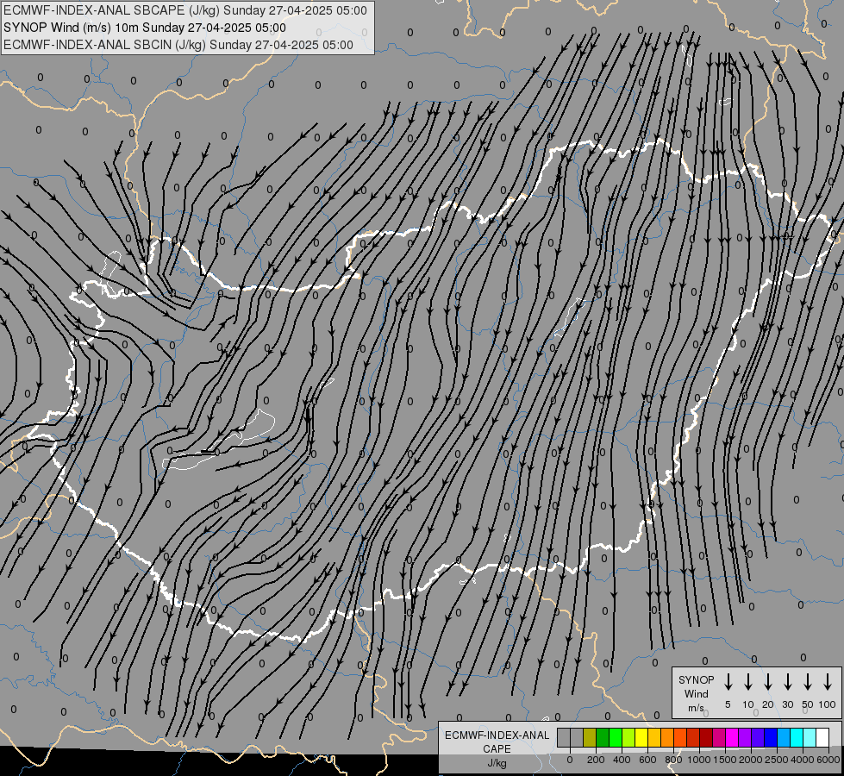Select the pure blue swatch before 2500
This screenshot has width=844, height=776.
tap(772, 737)
